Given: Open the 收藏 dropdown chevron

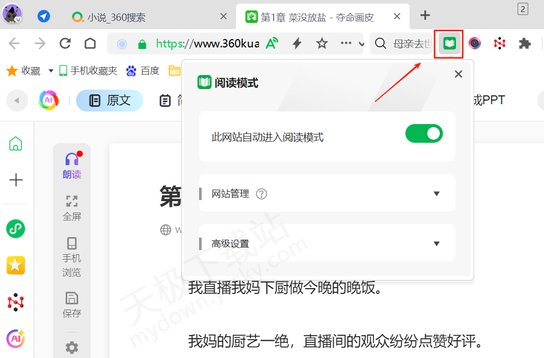Looking at the screenshot, I should tap(51, 70).
